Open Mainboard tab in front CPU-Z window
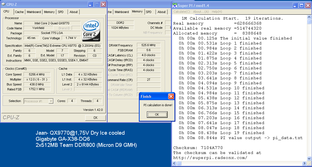Image resolution: width=312 pixels, height=167 pixels. tap(34, 12)
